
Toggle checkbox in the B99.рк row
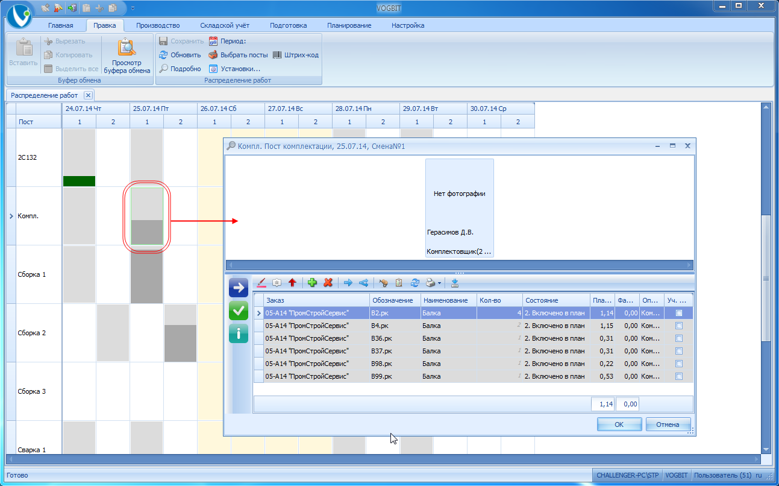[x=679, y=376]
